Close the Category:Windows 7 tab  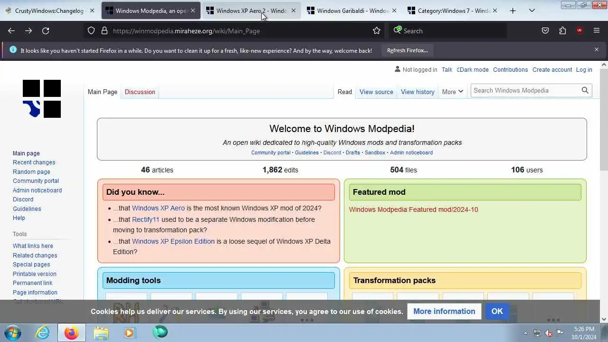click(494, 10)
